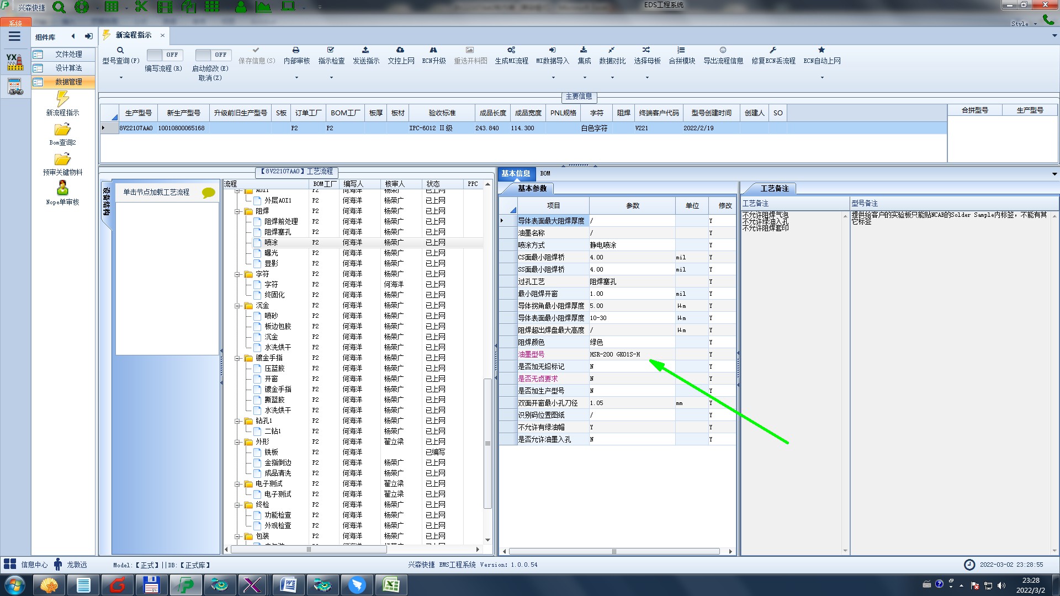Viewport: 1060px width, 596px height.
Task: Click the 生成MI流程 gears icon
Action: pyautogui.click(x=511, y=50)
